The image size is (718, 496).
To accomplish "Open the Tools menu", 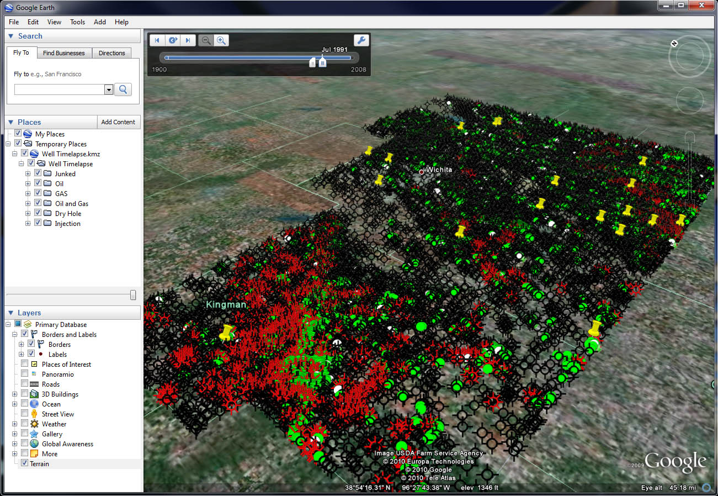I will 77,22.
